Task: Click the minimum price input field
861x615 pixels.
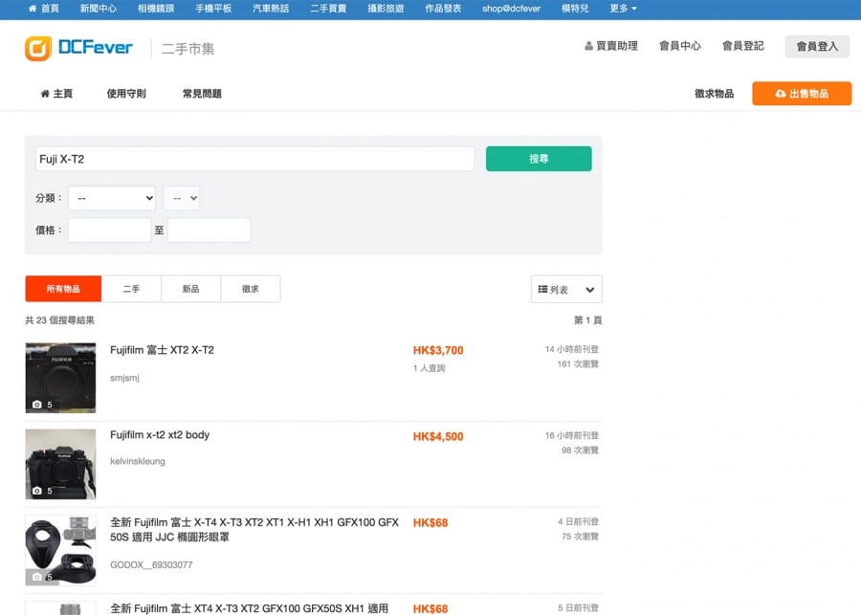Action: 109,231
